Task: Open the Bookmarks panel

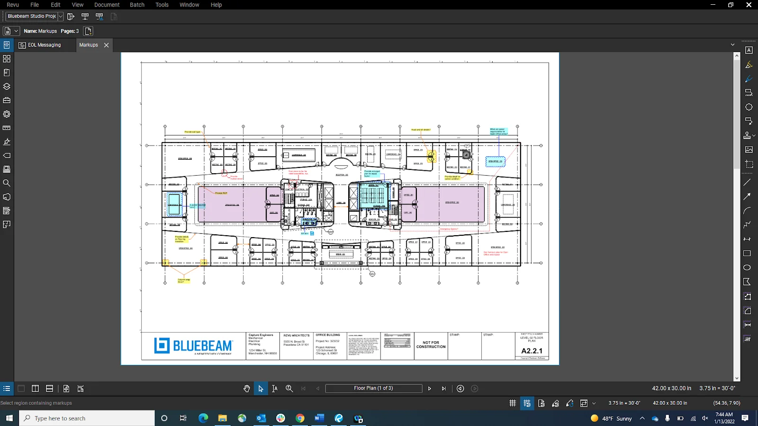Action: pos(7,72)
